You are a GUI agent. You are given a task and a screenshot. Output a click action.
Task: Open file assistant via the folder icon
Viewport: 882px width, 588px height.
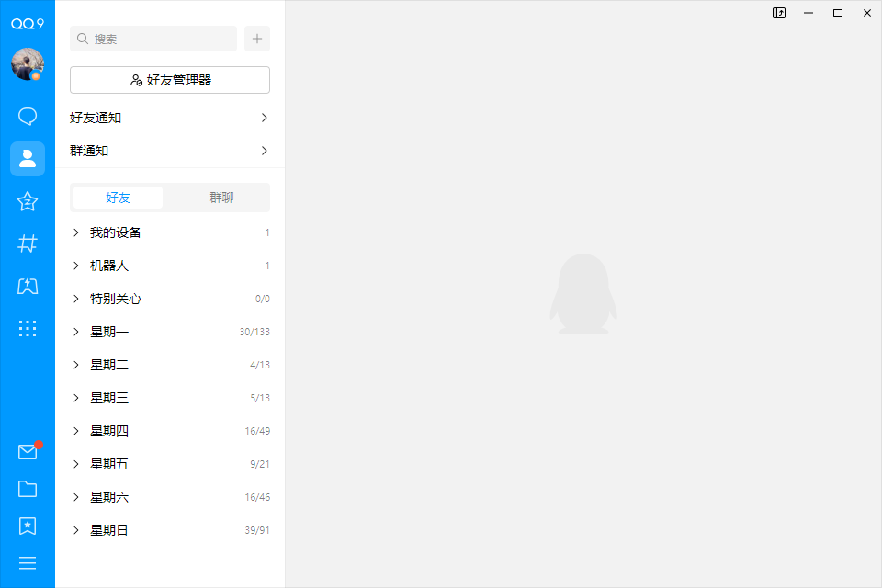tap(28, 489)
